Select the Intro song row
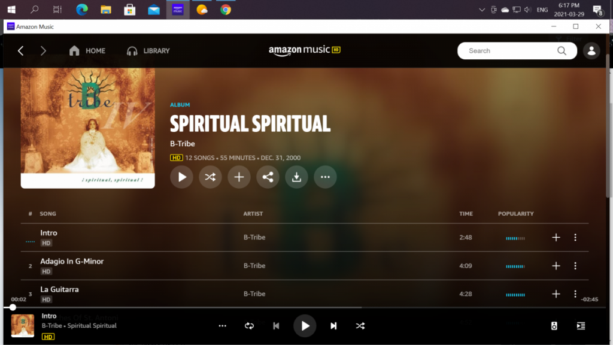The height and width of the screenshot is (345, 613). coord(305,237)
